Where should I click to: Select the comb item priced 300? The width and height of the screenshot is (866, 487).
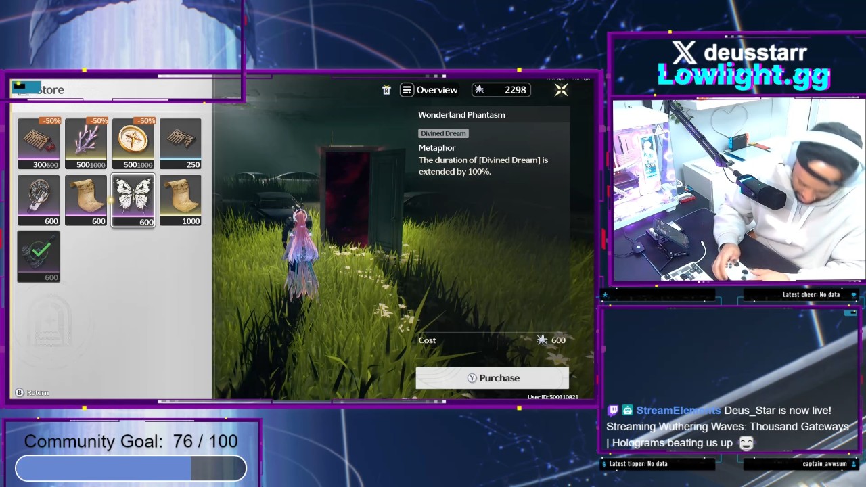39,143
